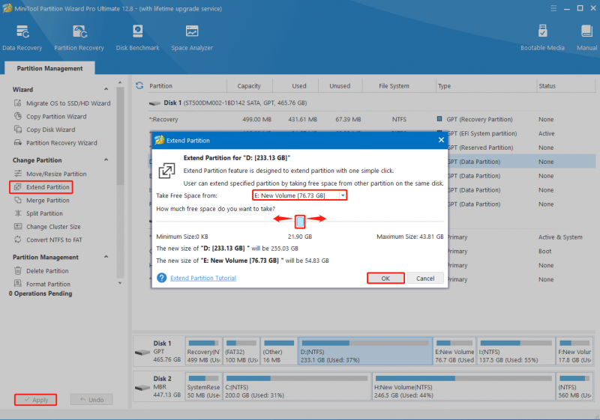The image size is (600, 420).
Task: Collapse the Wizard section
Action: (106, 89)
